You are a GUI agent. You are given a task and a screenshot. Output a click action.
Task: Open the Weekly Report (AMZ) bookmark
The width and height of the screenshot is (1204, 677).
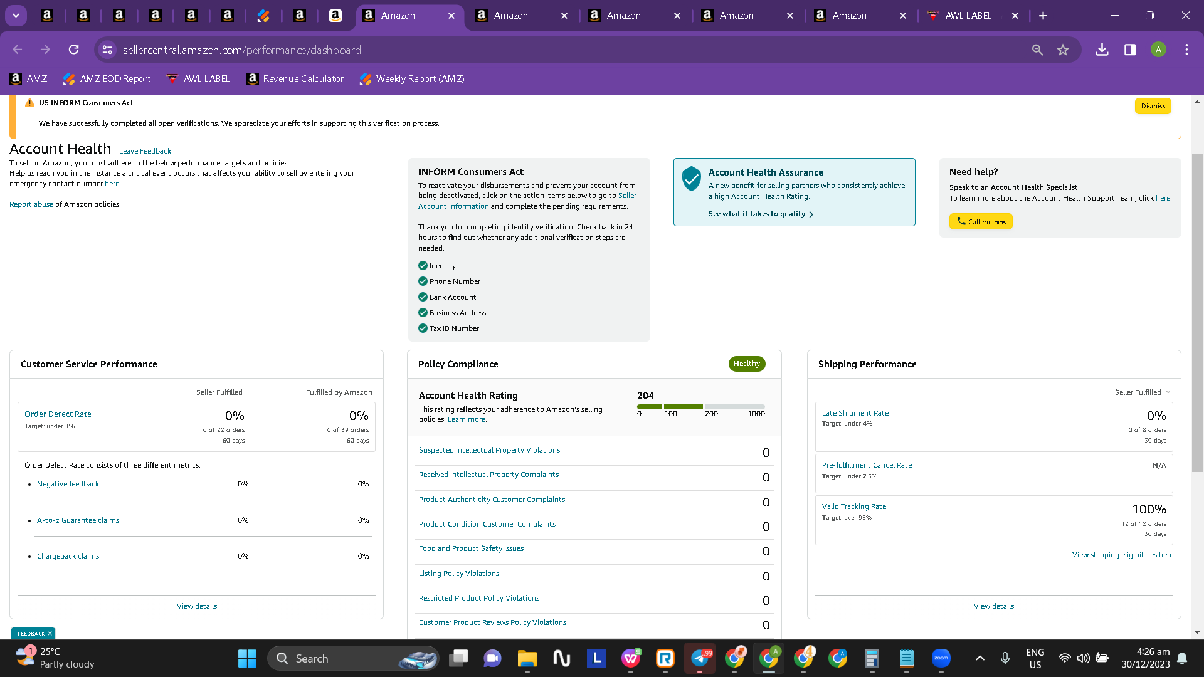[412, 79]
